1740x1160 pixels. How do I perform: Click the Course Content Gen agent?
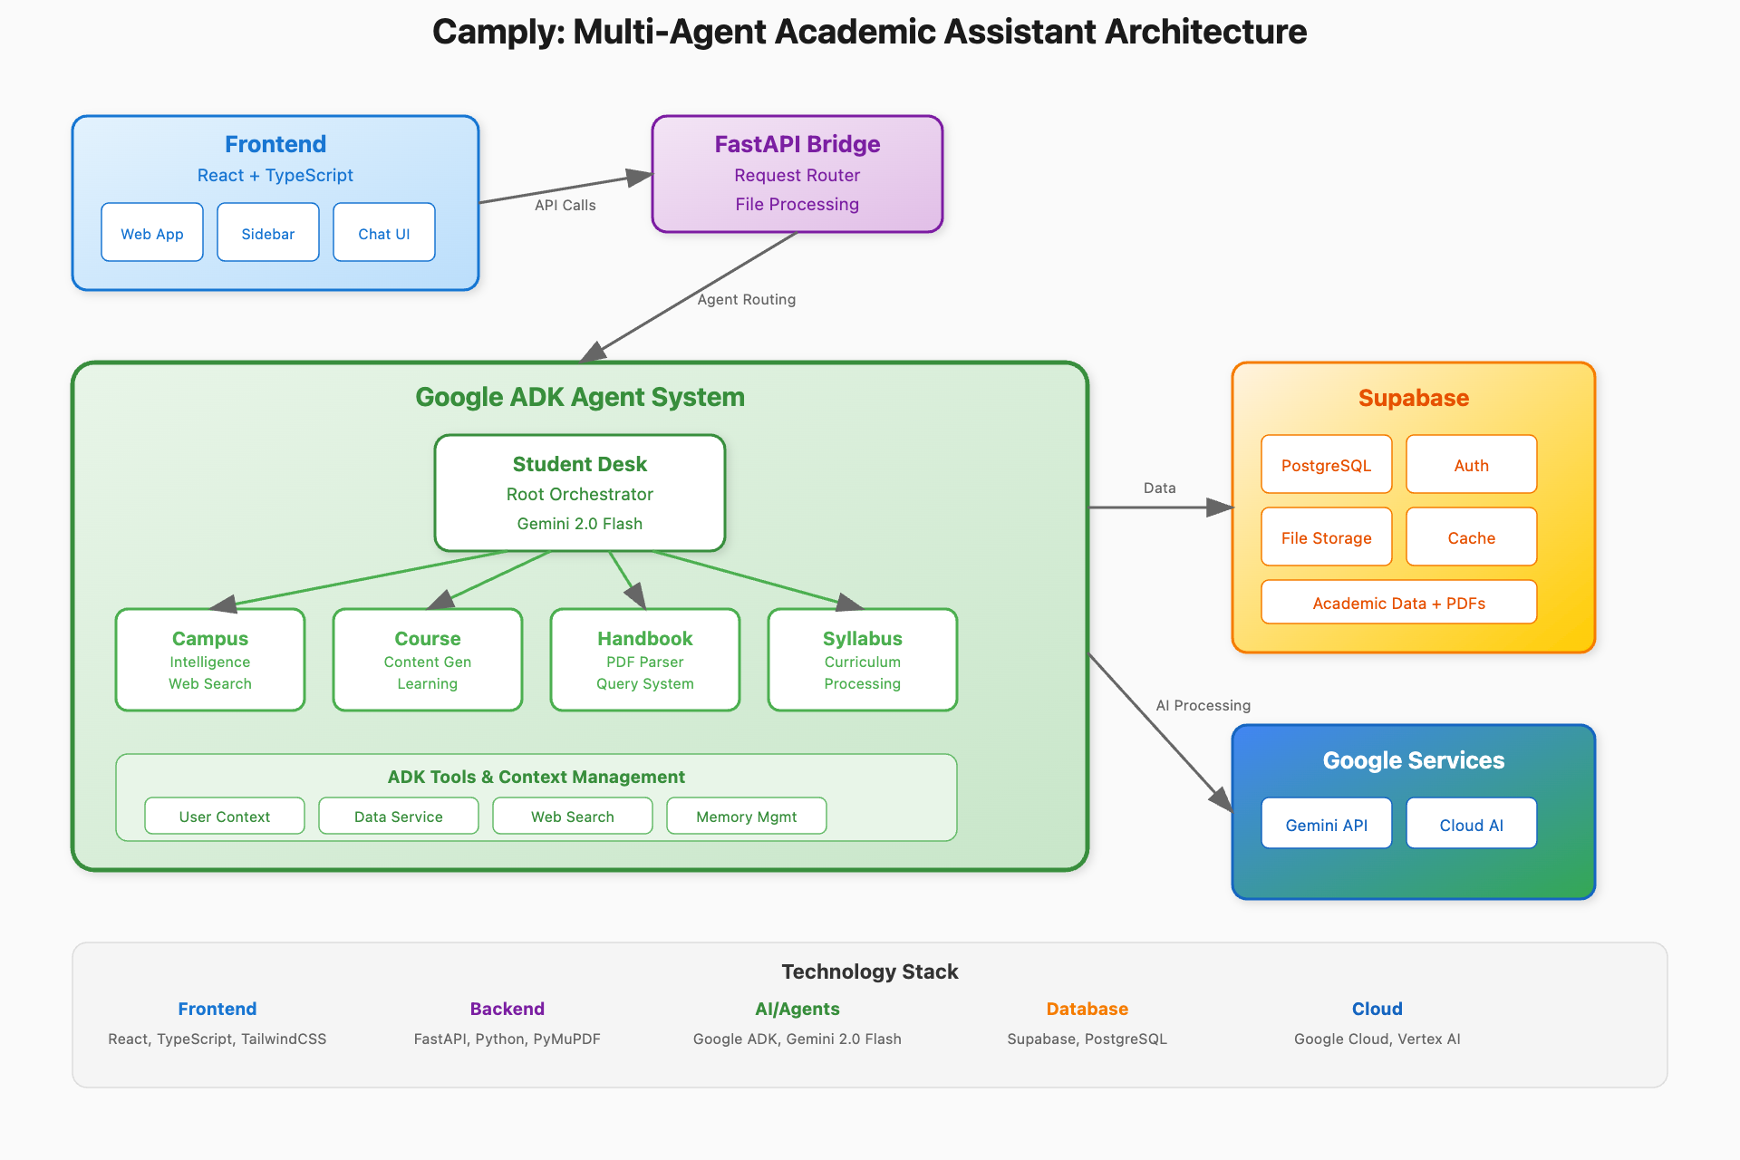(428, 660)
